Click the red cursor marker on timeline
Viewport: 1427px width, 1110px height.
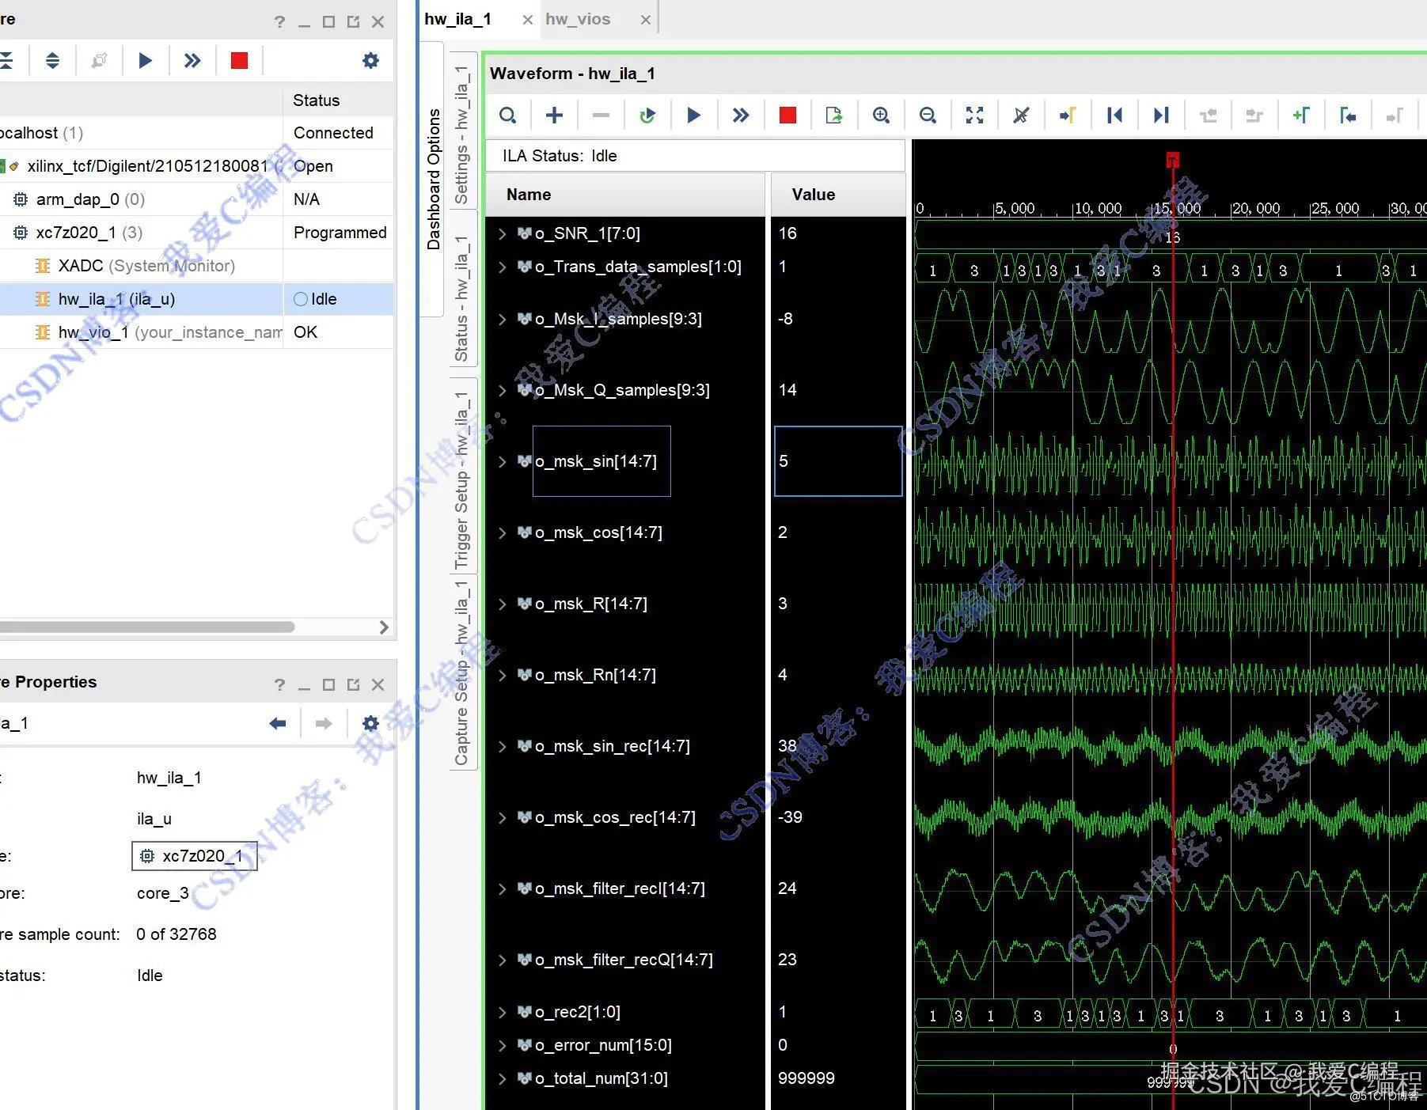(1172, 160)
